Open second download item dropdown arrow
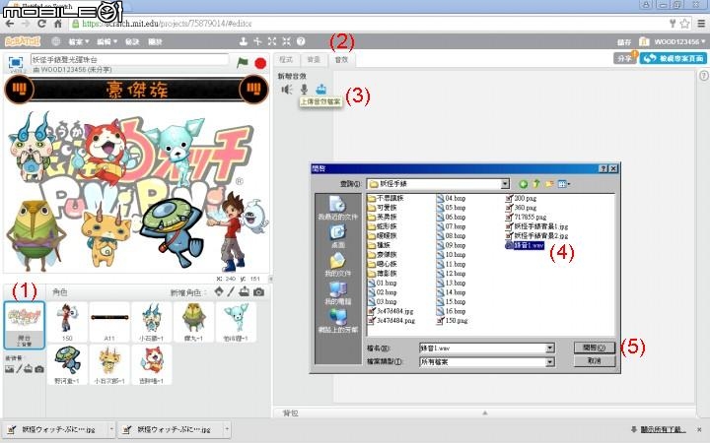This screenshot has width=710, height=443. tap(227, 429)
